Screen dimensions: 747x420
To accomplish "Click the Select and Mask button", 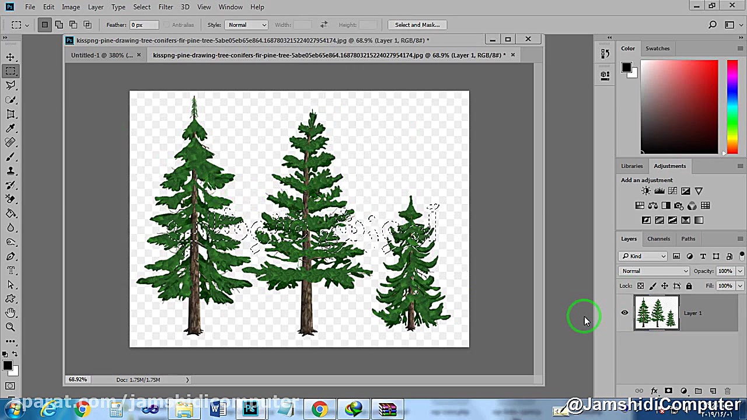I will point(417,25).
